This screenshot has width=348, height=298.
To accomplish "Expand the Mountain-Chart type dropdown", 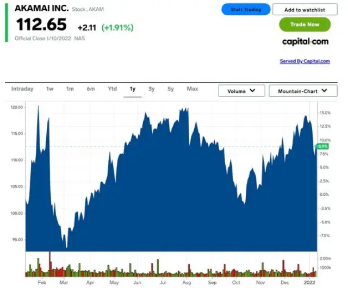I will 303,91.
